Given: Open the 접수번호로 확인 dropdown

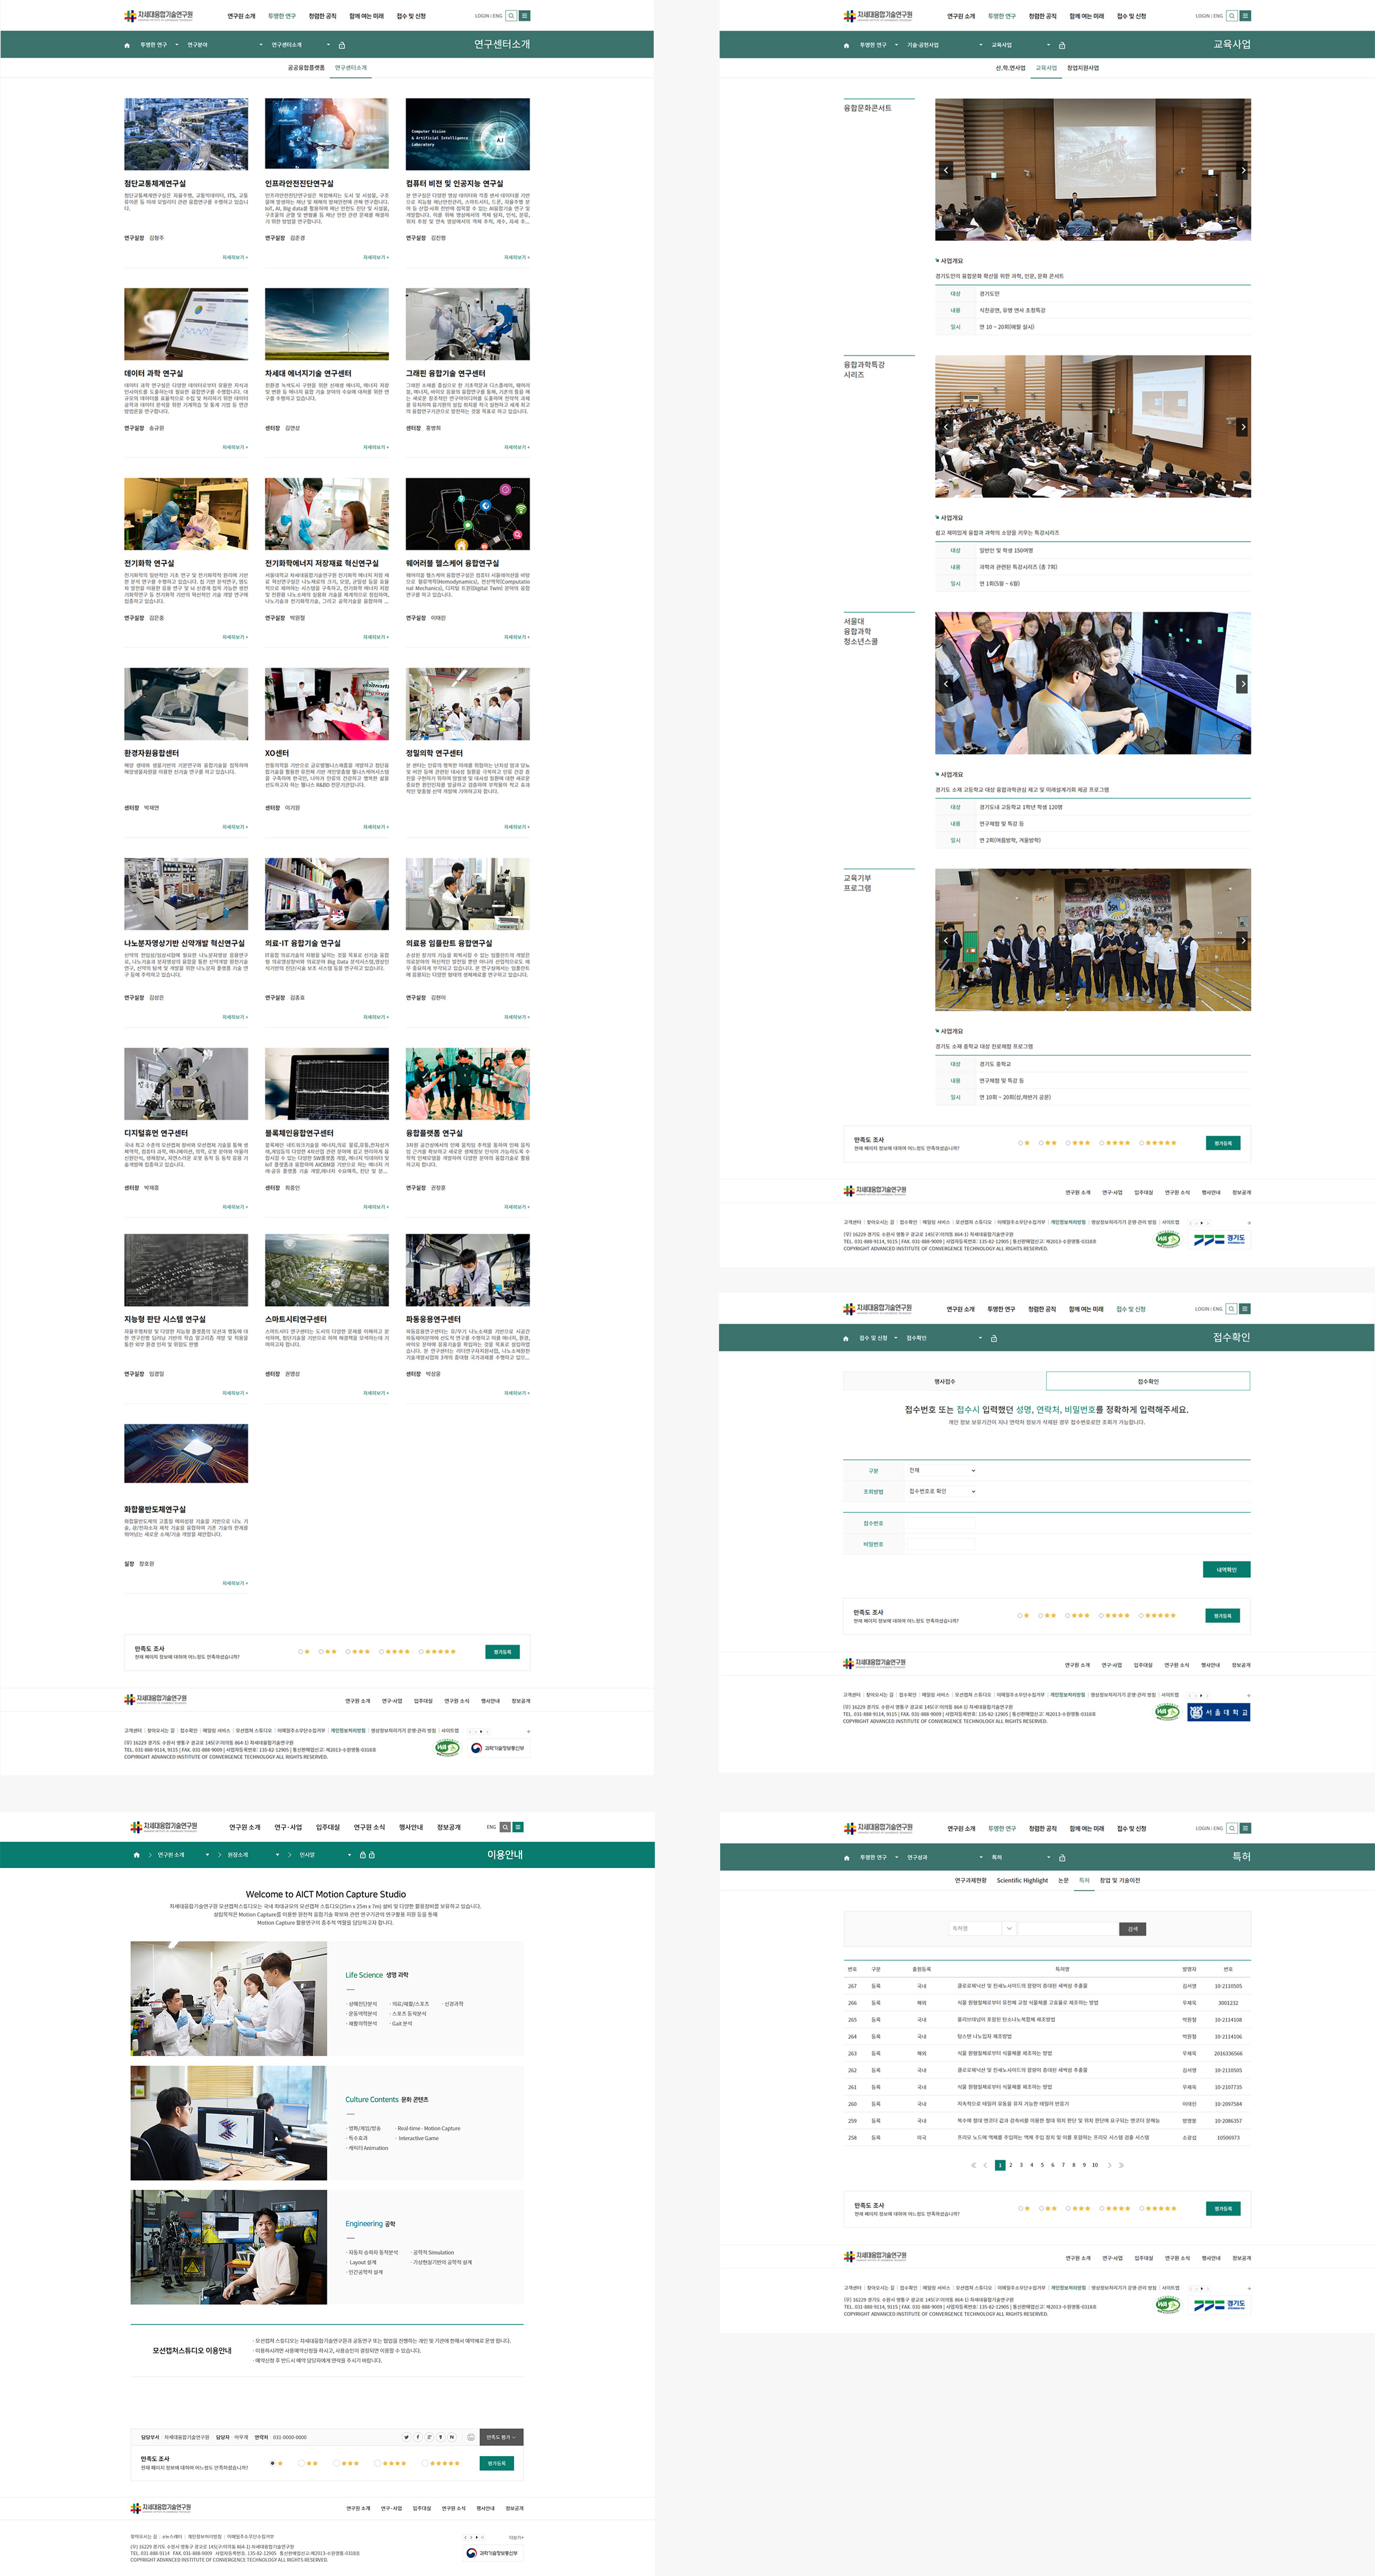Looking at the screenshot, I should pyautogui.click(x=943, y=1492).
